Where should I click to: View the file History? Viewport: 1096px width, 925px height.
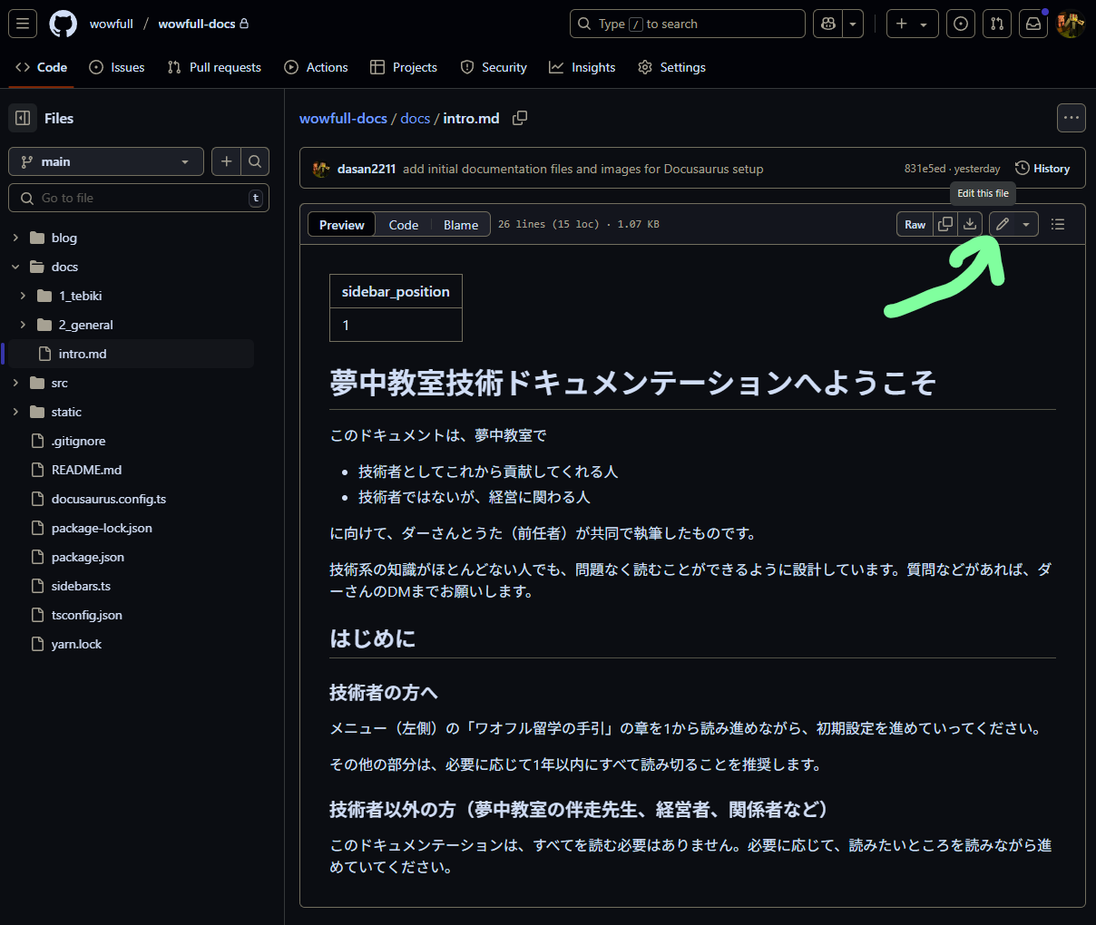coord(1042,168)
